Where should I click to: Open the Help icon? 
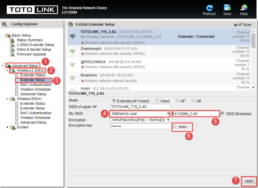(244, 8)
